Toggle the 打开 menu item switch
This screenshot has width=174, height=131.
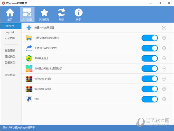[150, 99]
